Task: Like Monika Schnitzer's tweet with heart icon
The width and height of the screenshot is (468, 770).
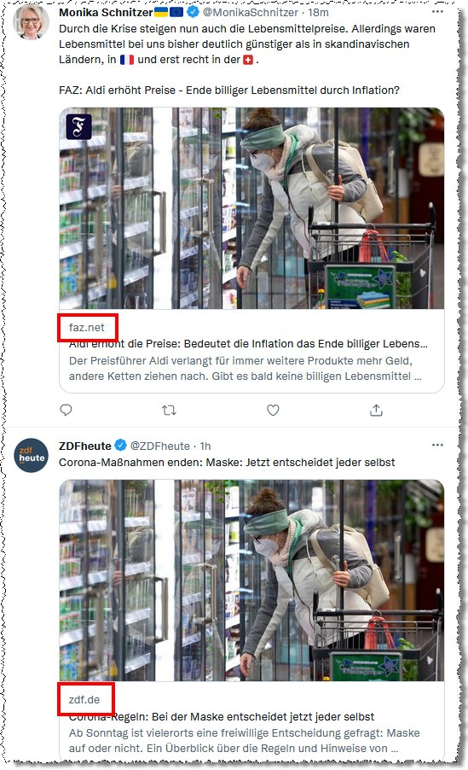Action: (x=274, y=410)
